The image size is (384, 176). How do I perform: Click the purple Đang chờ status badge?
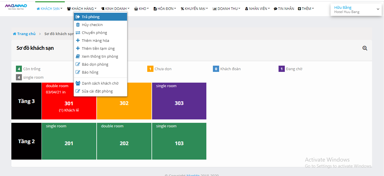coord(281,69)
